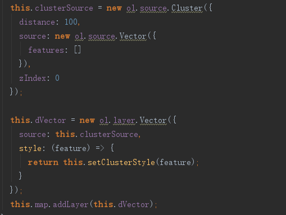Click the empty array brackets after features
Screen dimensions: 286x215
[x=78, y=50]
